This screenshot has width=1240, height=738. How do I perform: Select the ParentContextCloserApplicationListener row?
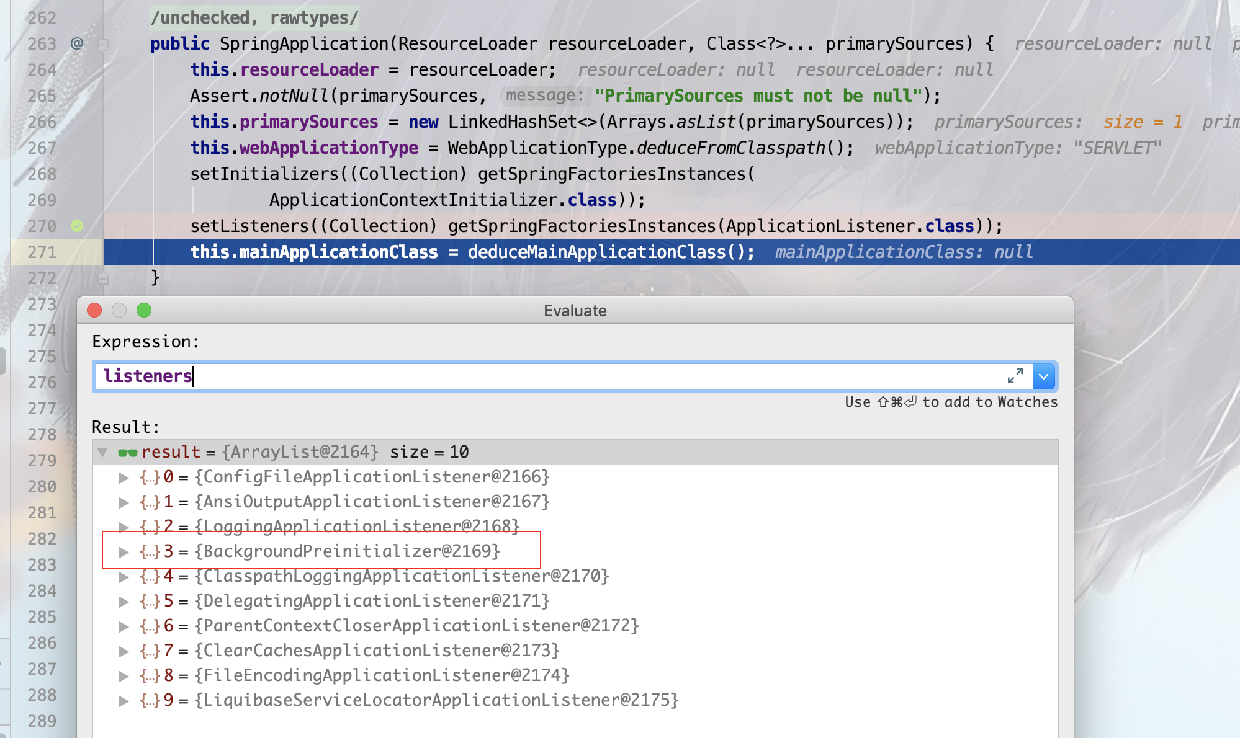(416, 626)
